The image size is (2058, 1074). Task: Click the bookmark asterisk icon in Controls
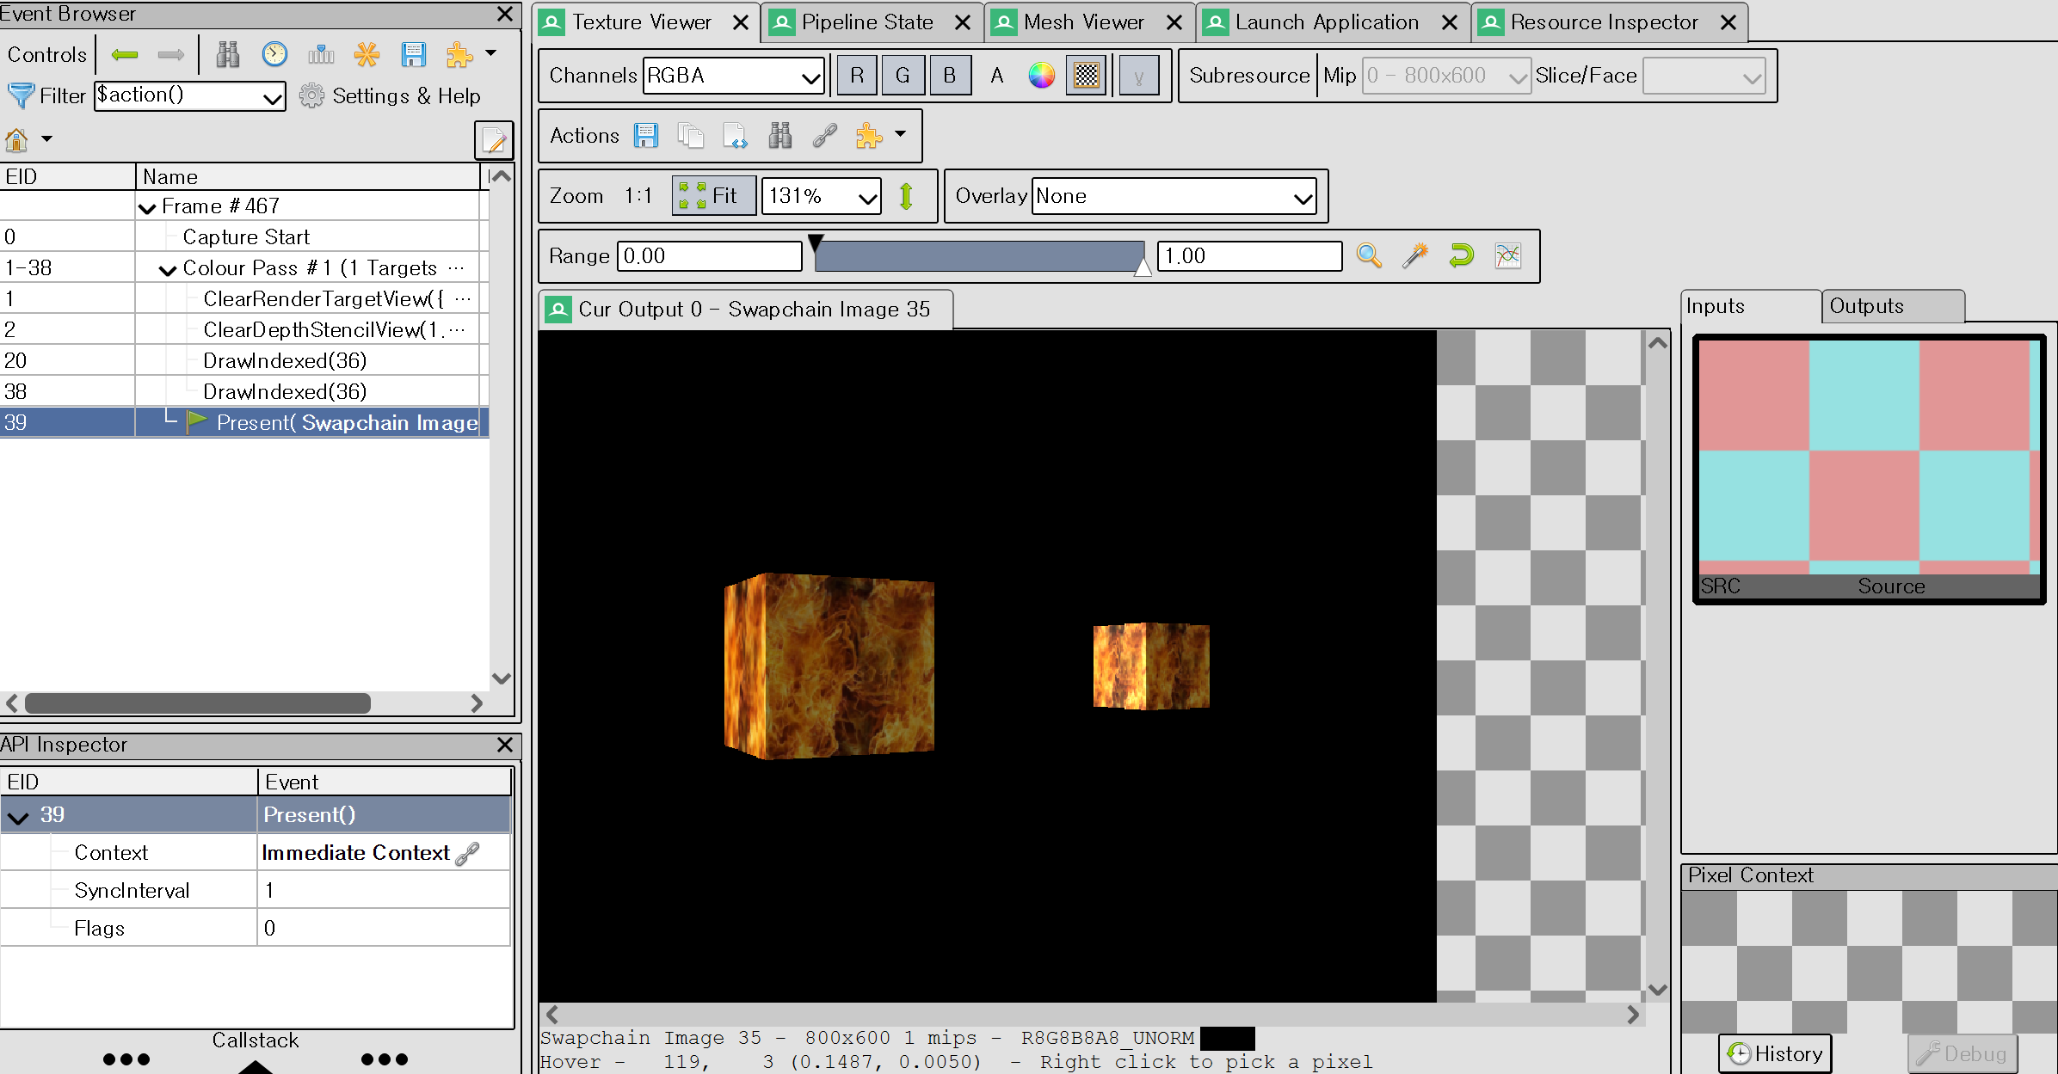click(x=367, y=54)
